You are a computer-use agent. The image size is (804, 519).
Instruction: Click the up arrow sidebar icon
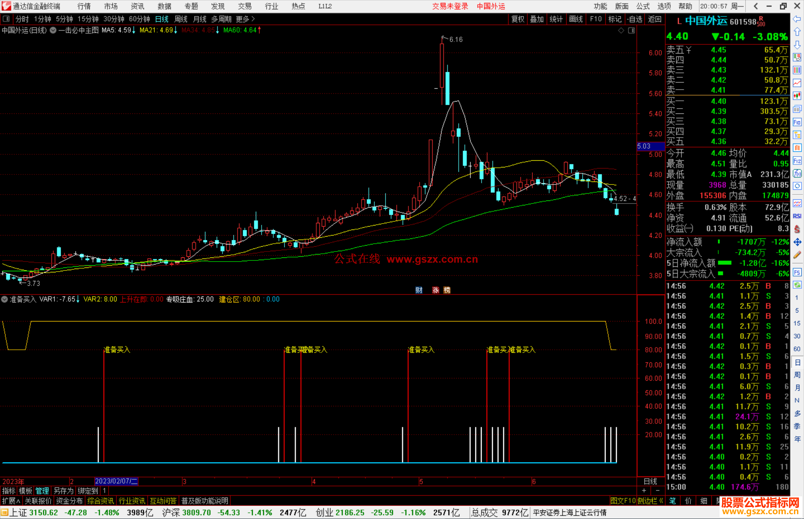point(797,32)
